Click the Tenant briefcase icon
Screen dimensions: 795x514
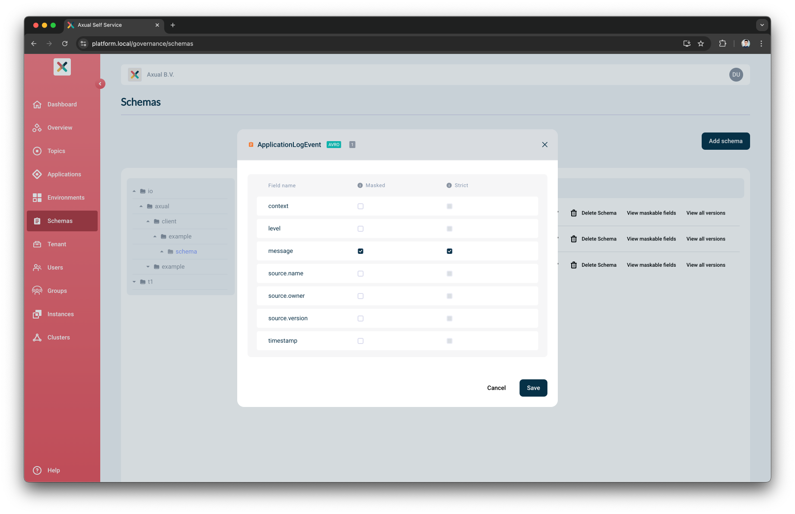[x=37, y=244]
